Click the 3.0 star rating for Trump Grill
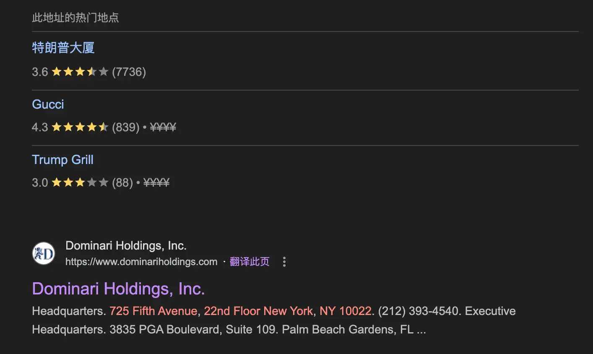This screenshot has width=593, height=354. pyautogui.click(x=80, y=182)
